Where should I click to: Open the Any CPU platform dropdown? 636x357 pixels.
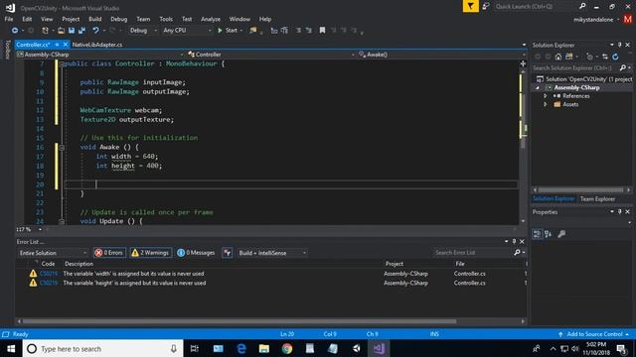187,31
